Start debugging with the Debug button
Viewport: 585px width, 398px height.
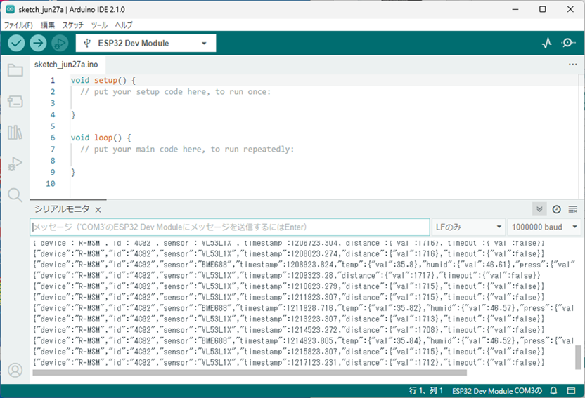point(60,43)
